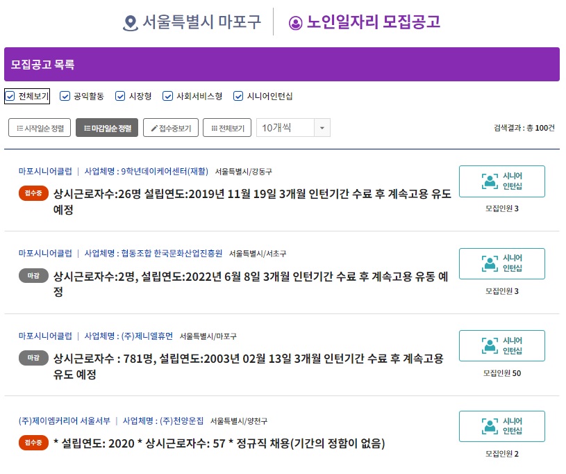This screenshot has width=566, height=474.
Task: Click the 서울특별시/서초구 location text
Action: 258,254
